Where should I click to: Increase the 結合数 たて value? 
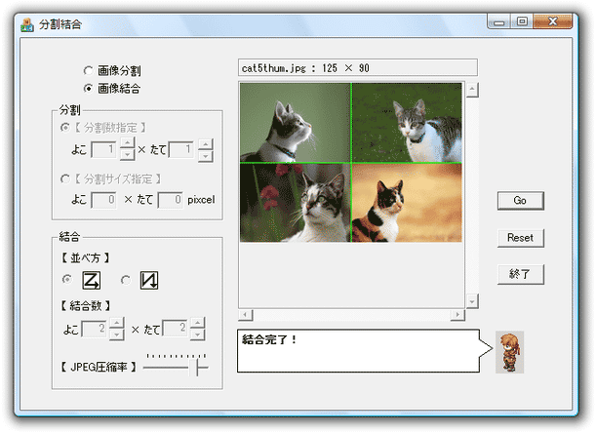coord(198,323)
